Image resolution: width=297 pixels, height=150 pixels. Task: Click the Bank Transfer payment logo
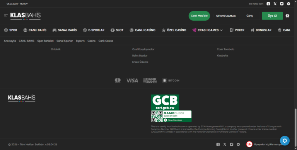[150, 80]
